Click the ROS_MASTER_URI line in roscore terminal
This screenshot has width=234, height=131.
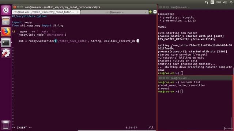click(187, 39)
